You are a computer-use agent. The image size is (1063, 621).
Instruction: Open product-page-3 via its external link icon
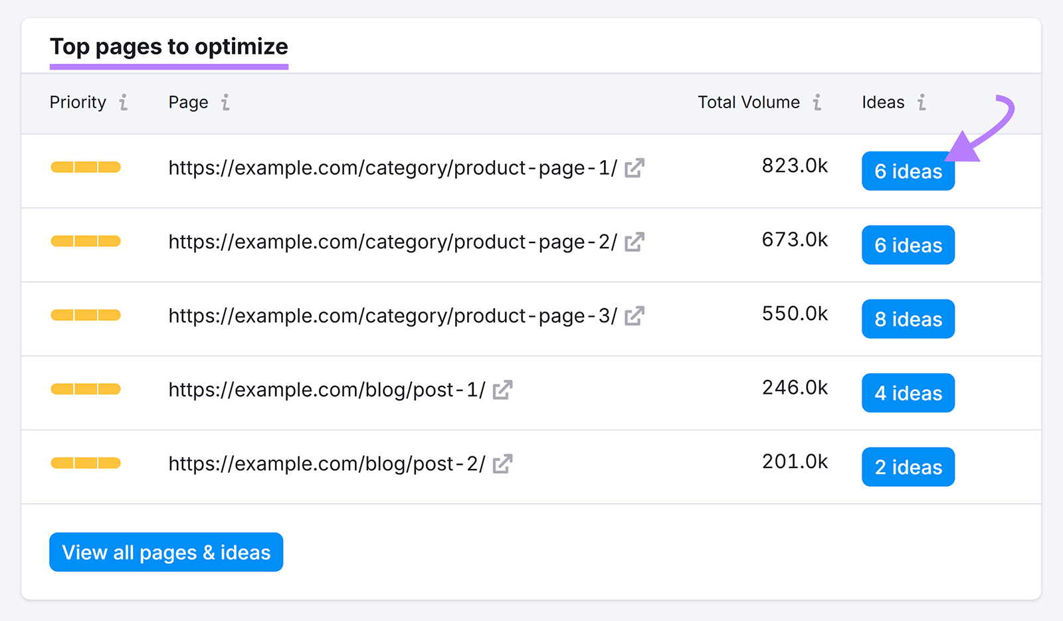click(635, 317)
